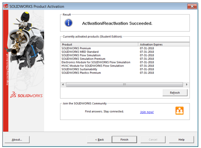Image resolution: width=201 pixels, height=148 pixels.
Task: Click the About... button
Action: point(17,139)
